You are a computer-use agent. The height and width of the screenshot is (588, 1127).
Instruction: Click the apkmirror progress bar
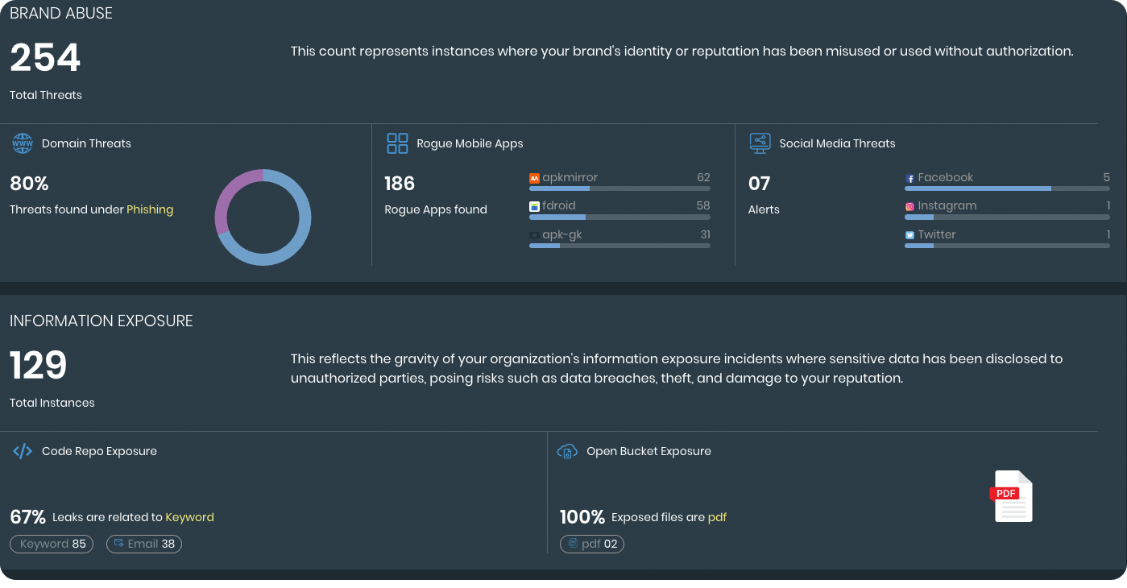click(619, 188)
